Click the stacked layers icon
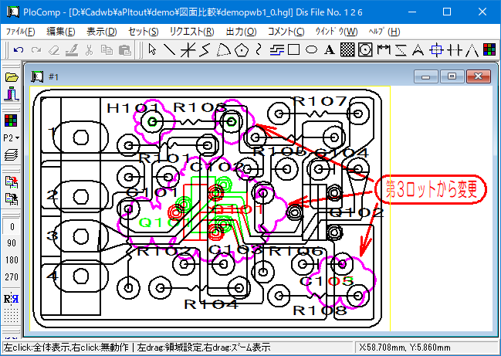Image resolution: width=501 pixels, height=356 pixels. [11, 155]
